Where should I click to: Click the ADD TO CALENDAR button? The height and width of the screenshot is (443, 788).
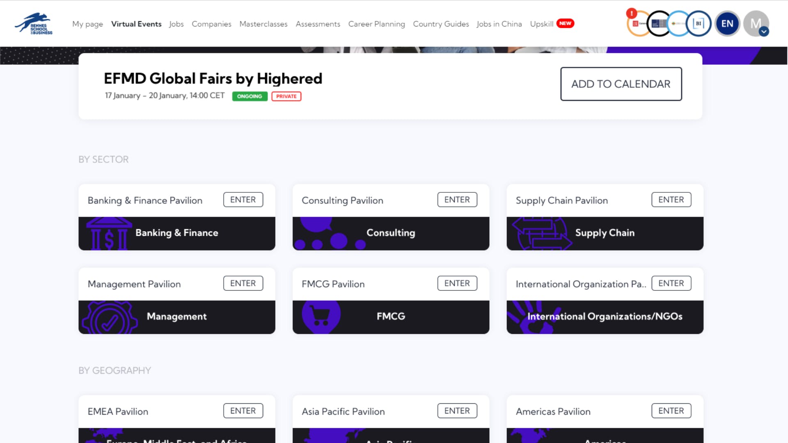coord(621,84)
